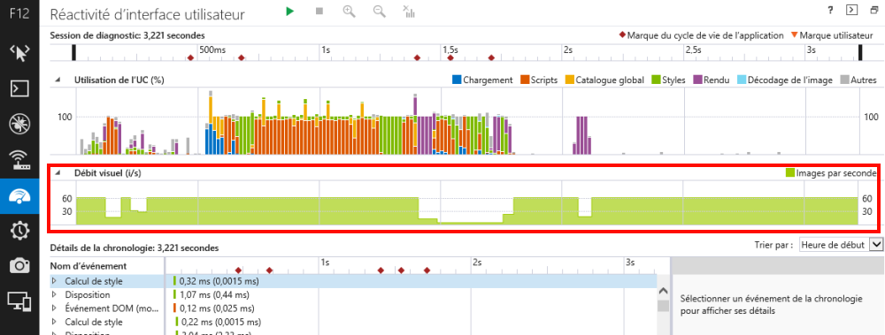885x335 pixels.
Task: Open the Debugger bug icon tool
Action: click(x=19, y=124)
